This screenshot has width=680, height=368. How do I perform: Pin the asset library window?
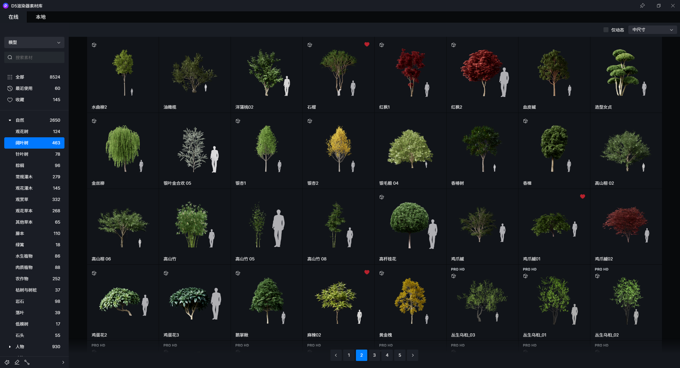(642, 6)
